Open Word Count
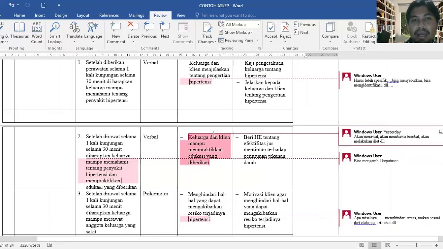443x249 pixels. click(x=37, y=33)
